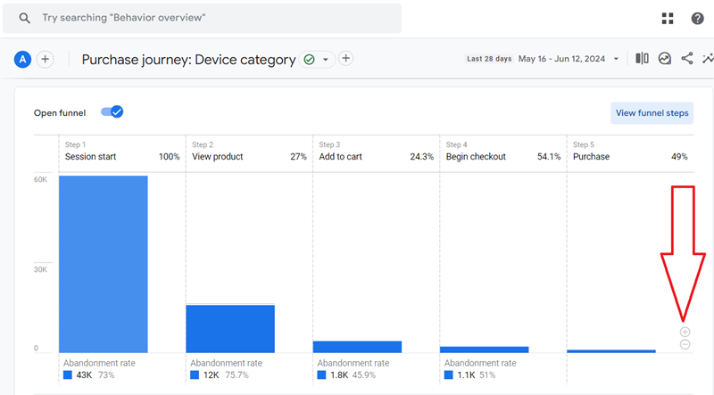Add filter with plus after report title
This screenshot has width=714, height=395.
click(346, 59)
